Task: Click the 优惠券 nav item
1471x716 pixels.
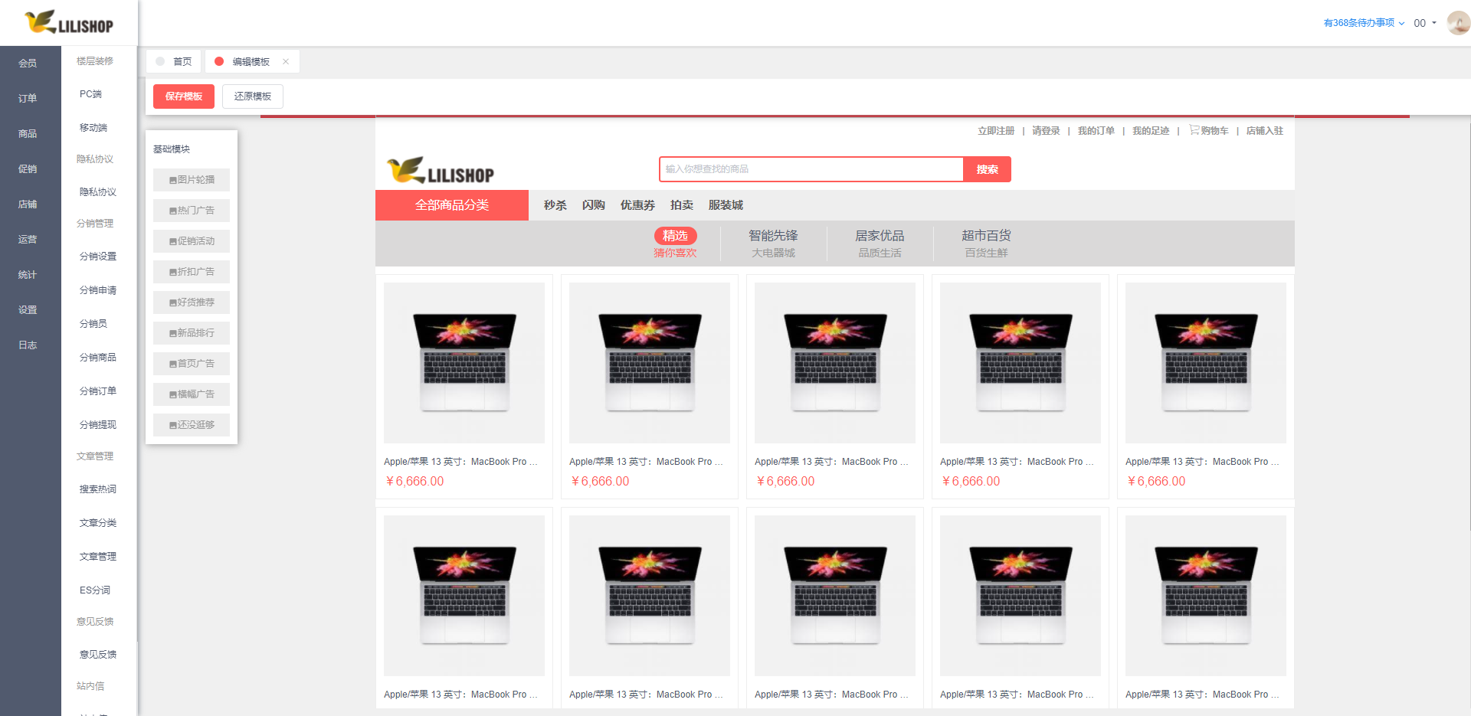Action: coord(637,205)
